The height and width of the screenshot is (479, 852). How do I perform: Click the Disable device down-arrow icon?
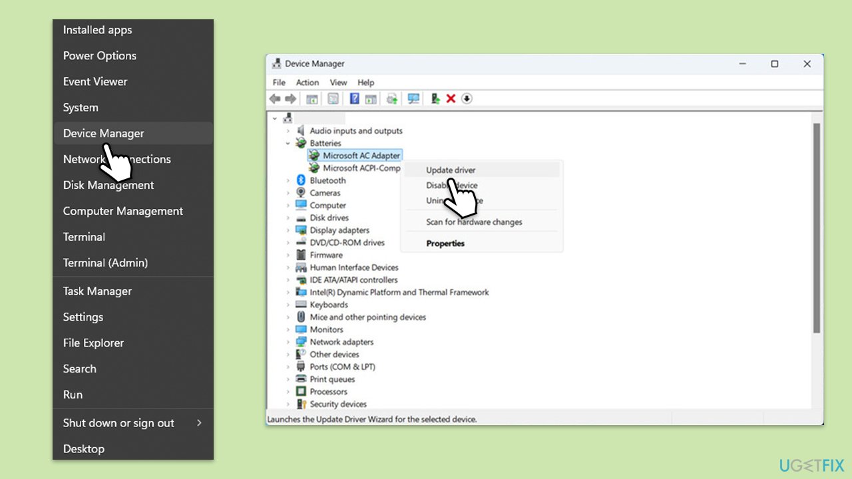tap(467, 98)
